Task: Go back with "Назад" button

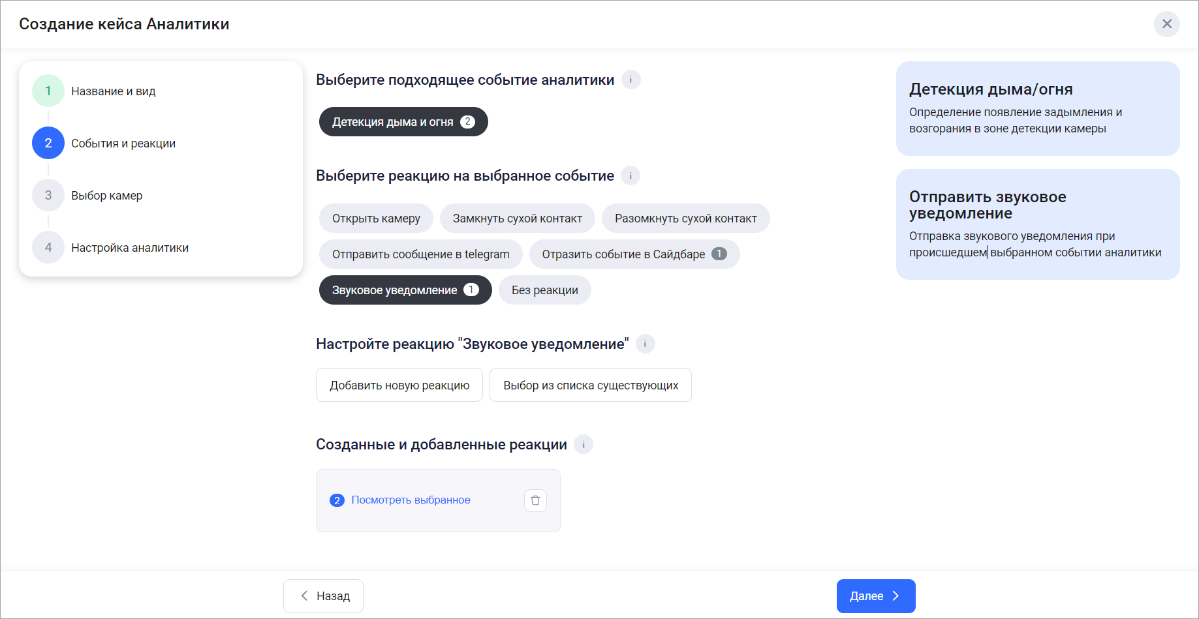Action: [x=323, y=596]
